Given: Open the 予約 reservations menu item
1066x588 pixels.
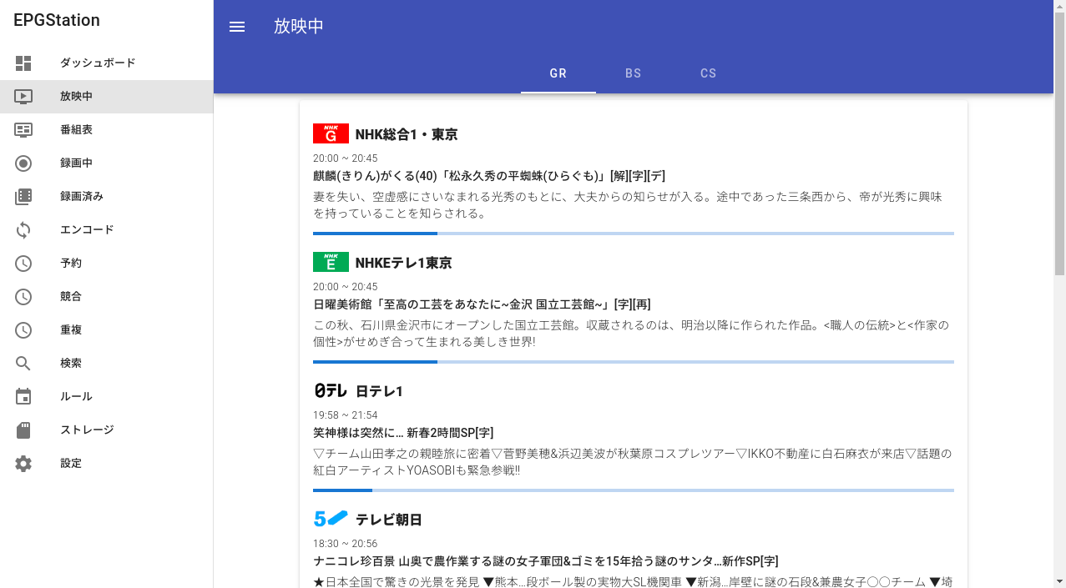Looking at the screenshot, I should coord(71,264).
